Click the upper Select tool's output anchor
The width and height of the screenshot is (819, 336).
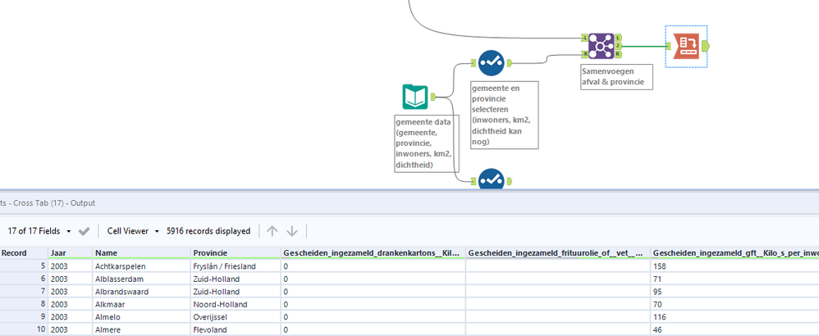tap(509, 62)
